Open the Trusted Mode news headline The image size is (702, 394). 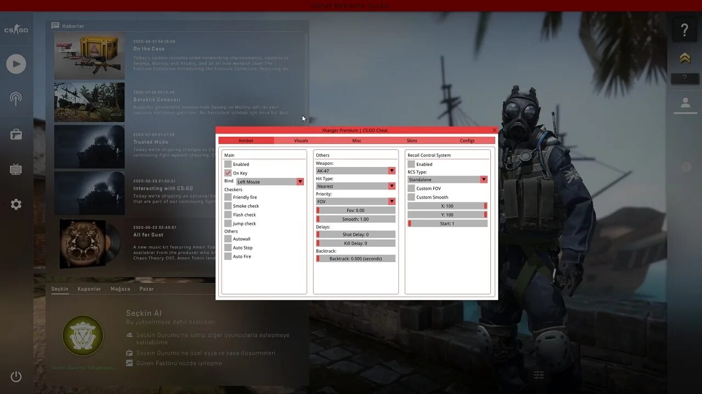click(x=150, y=142)
